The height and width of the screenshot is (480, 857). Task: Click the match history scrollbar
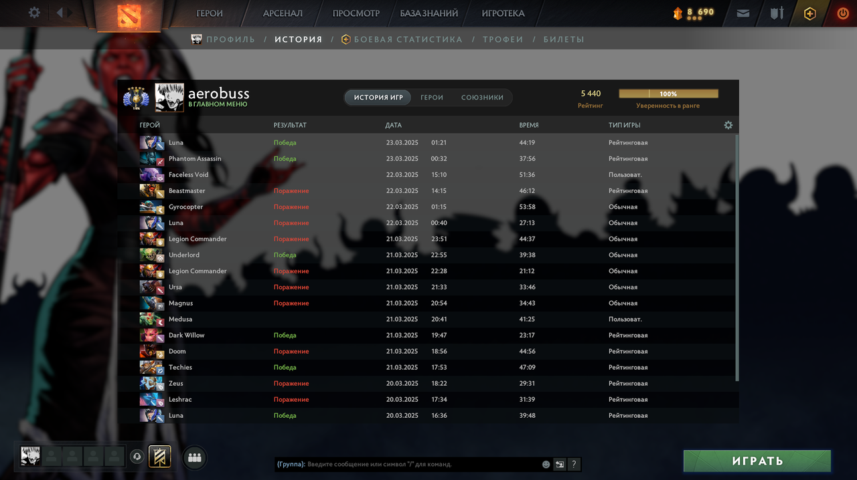[737, 257]
